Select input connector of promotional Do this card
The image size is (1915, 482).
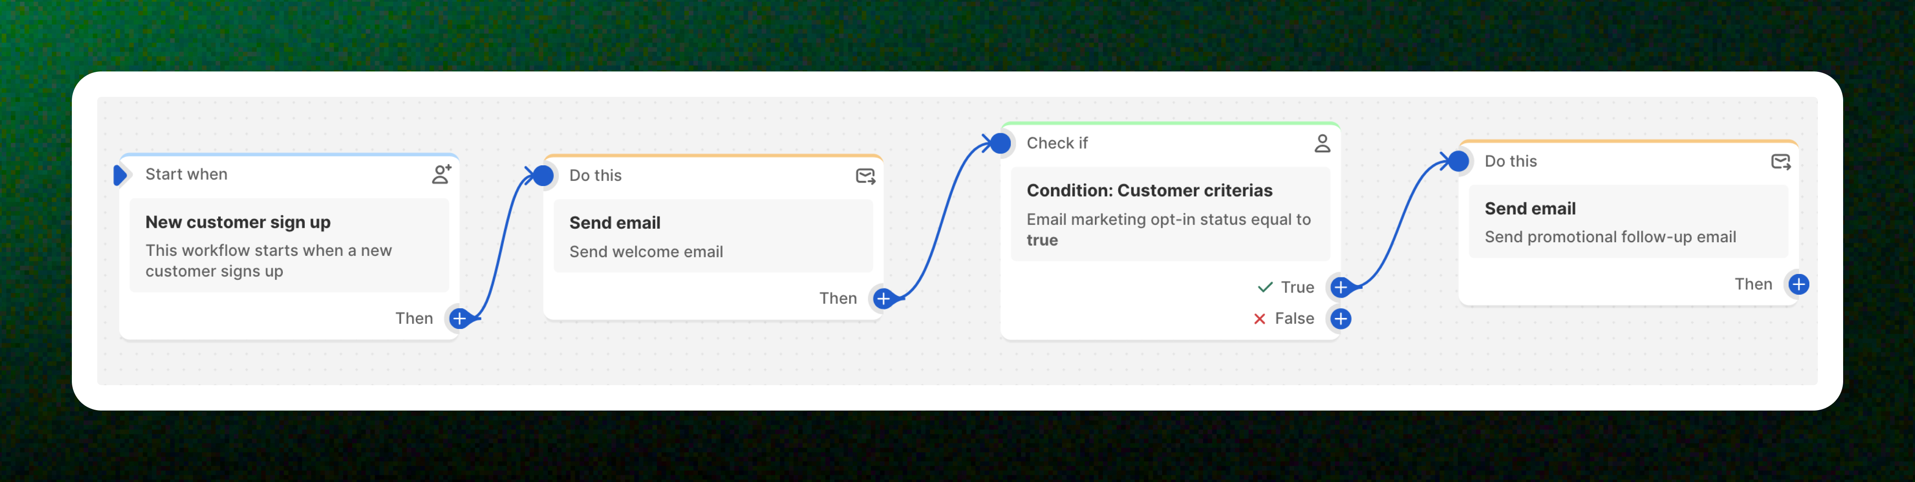point(1458,161)
